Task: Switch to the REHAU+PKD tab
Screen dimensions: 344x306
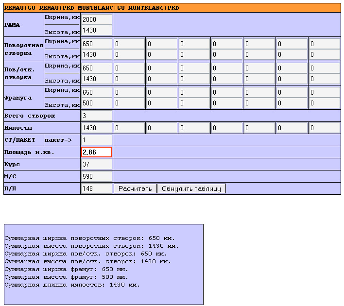Action: pyautogui.click(x=56, y=8)
